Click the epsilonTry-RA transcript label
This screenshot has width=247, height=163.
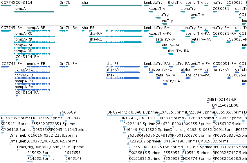pos(198,34)
